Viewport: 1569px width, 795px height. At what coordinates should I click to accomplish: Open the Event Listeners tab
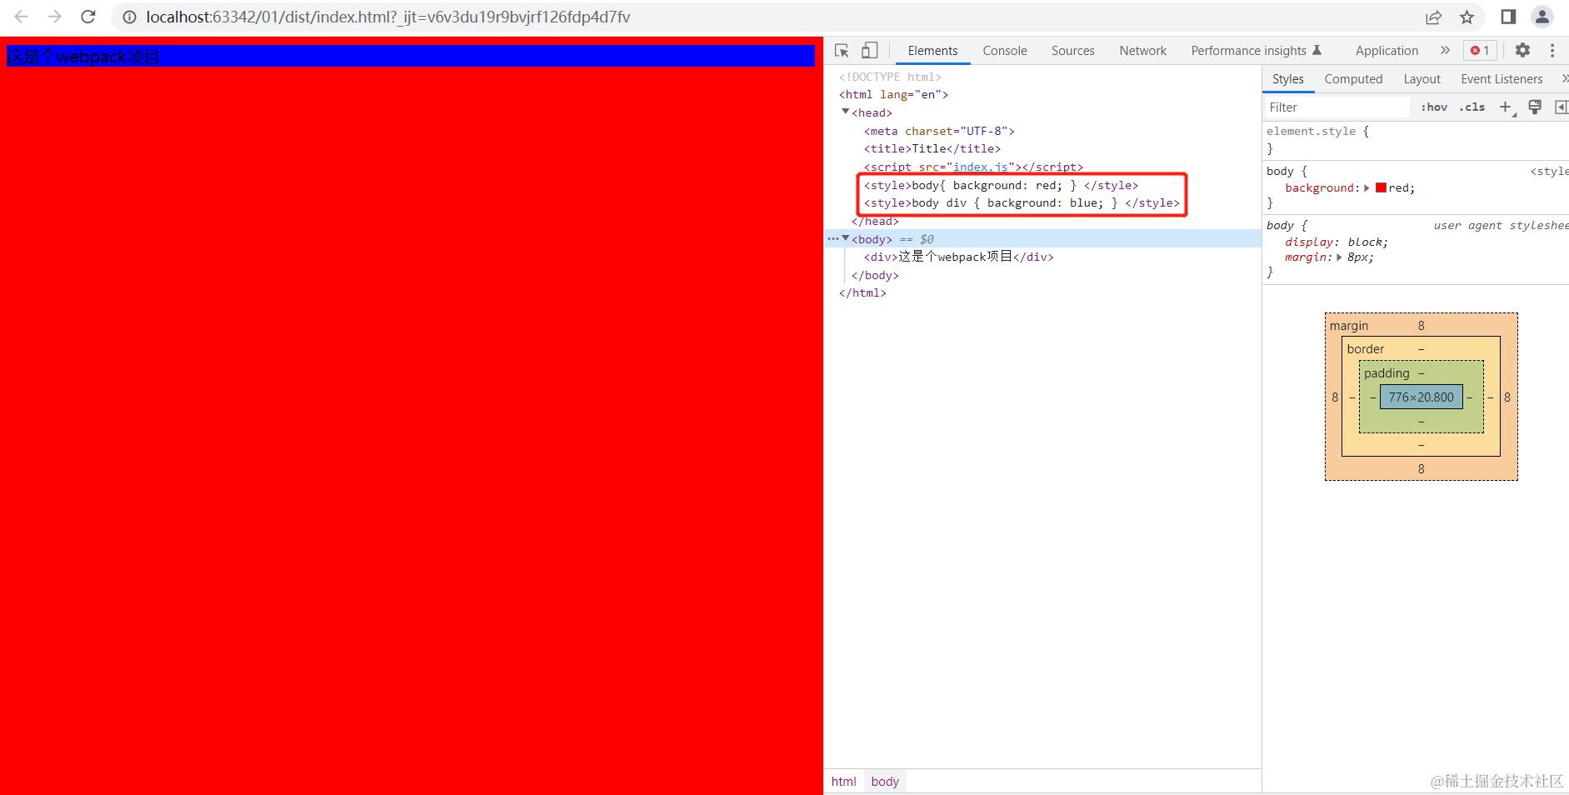point(1502,79)
